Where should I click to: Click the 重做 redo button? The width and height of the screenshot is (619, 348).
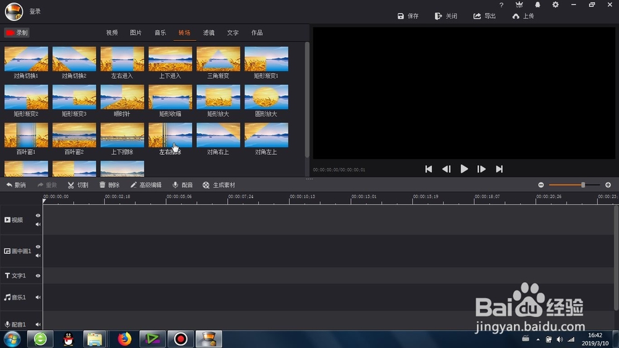47,185
